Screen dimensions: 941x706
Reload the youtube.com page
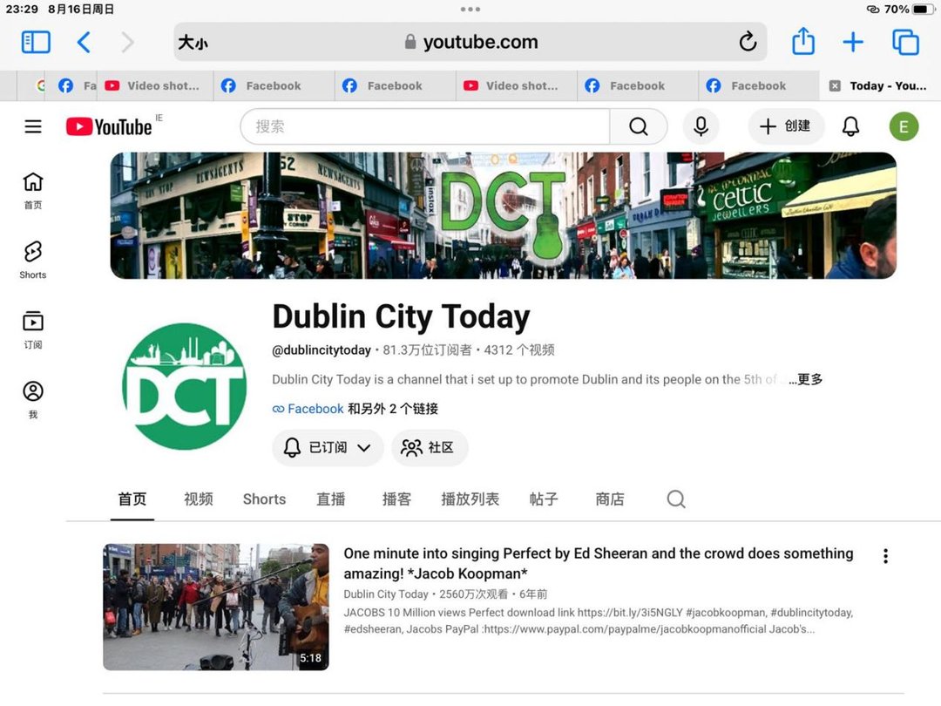tap(748, 42)
